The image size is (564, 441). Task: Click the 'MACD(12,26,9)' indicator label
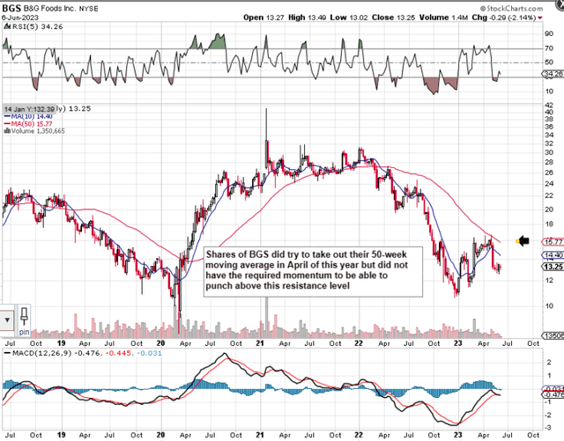41,353
